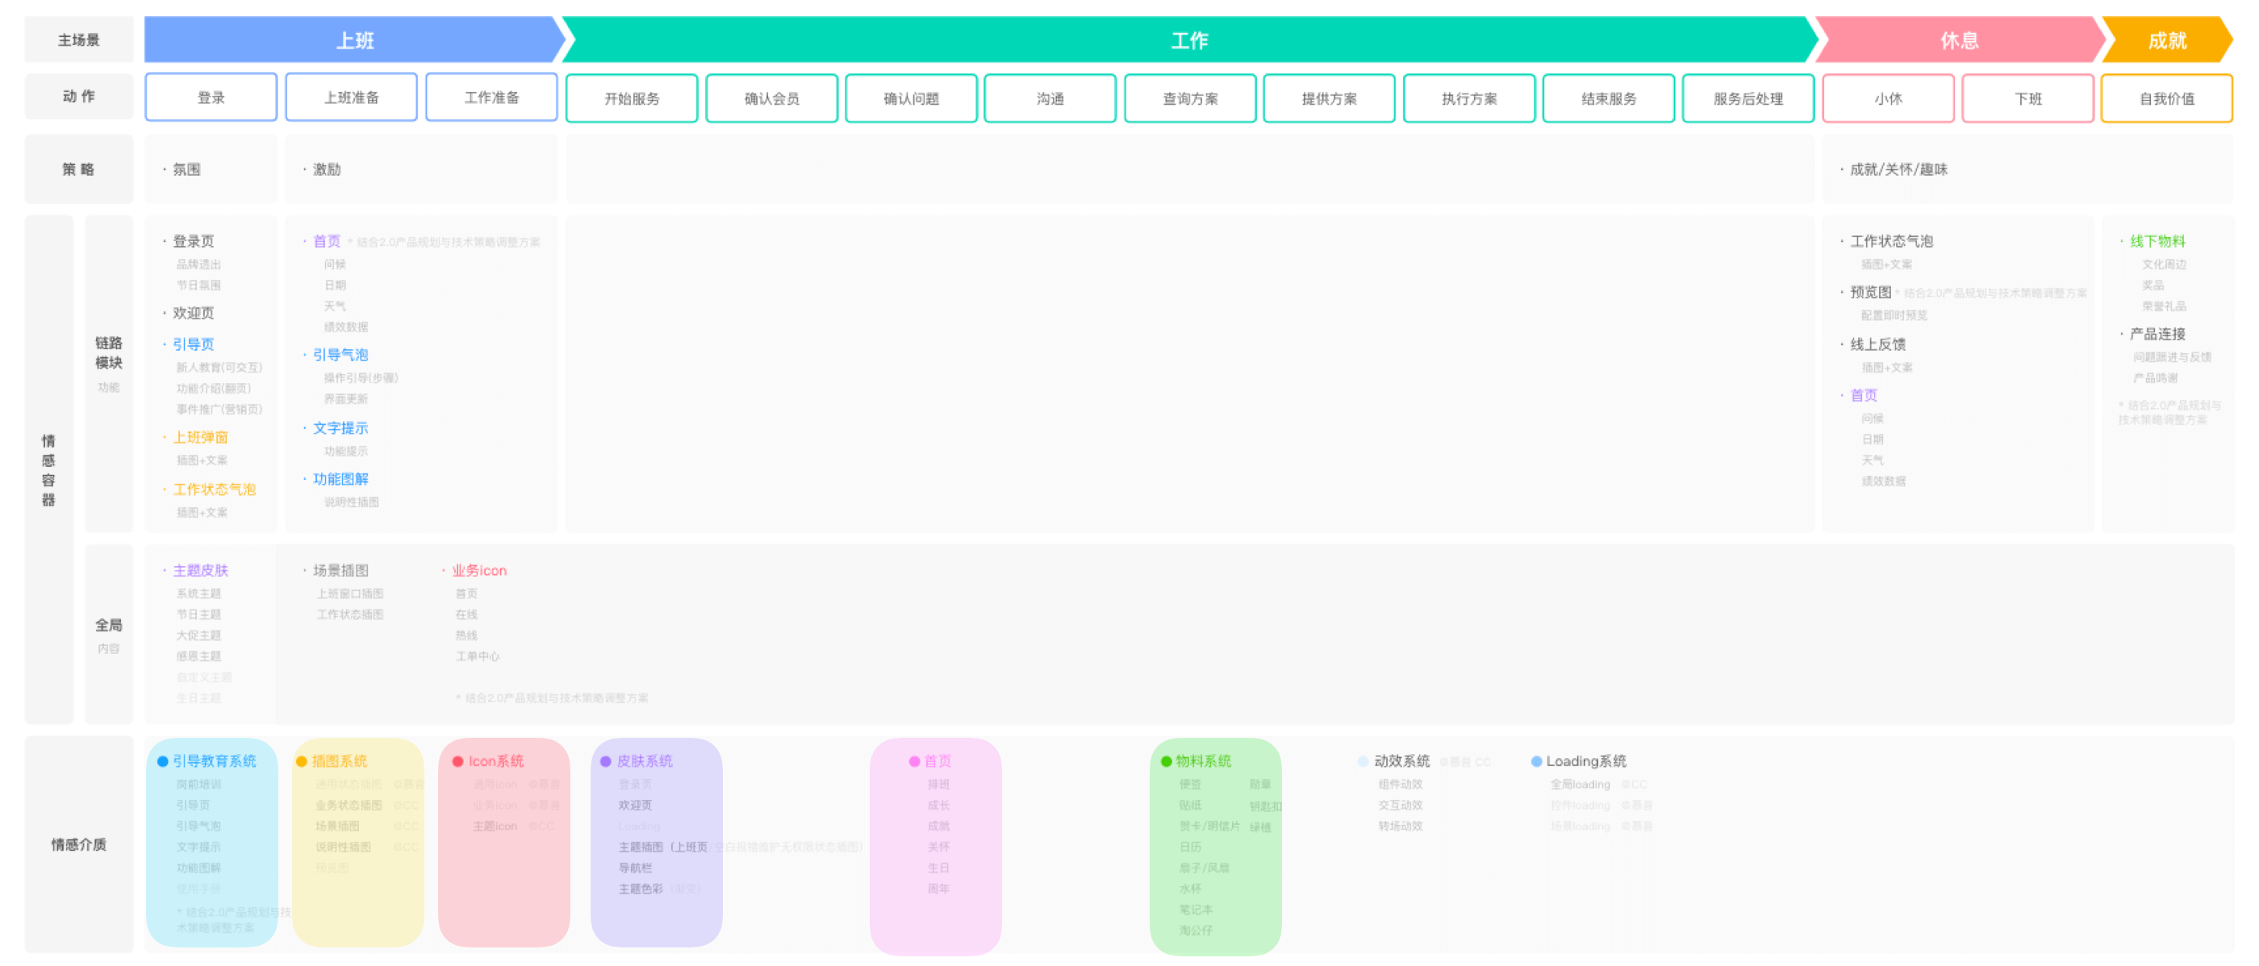This screenshot has height=966, width=2259.
Task: Click the green 线下物料 heading
Action: 2157,241
